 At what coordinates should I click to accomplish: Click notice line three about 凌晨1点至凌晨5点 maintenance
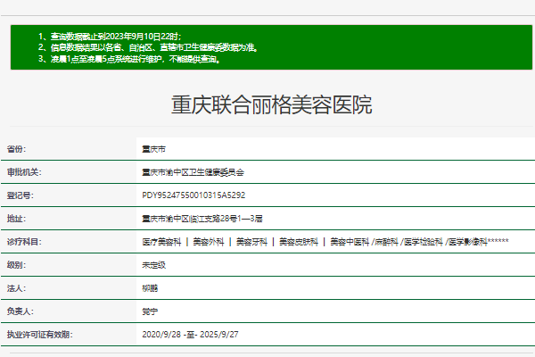pyautogui.click(x=129, y=59)
